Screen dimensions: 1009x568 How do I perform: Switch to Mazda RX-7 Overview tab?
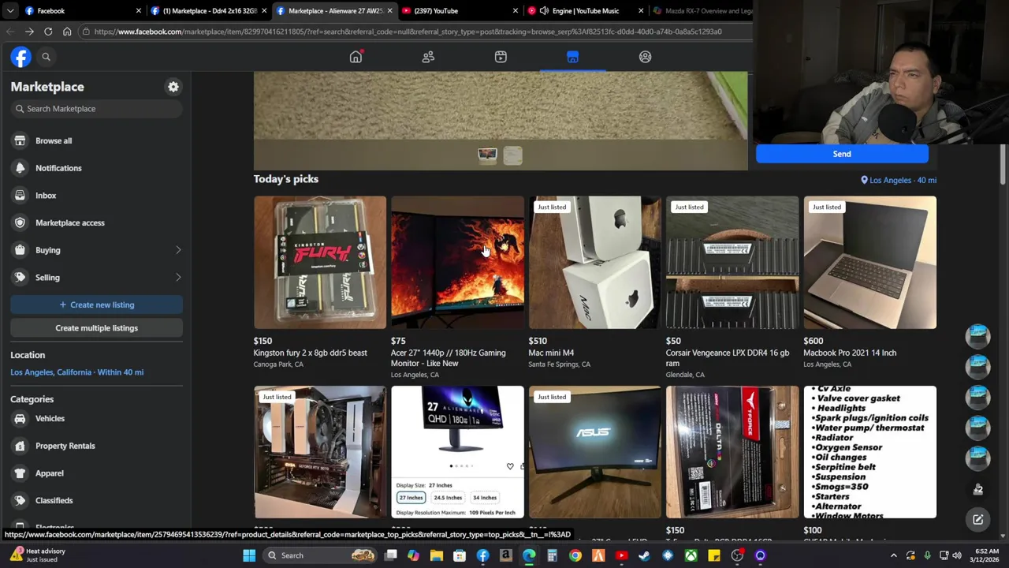point(702,11)
